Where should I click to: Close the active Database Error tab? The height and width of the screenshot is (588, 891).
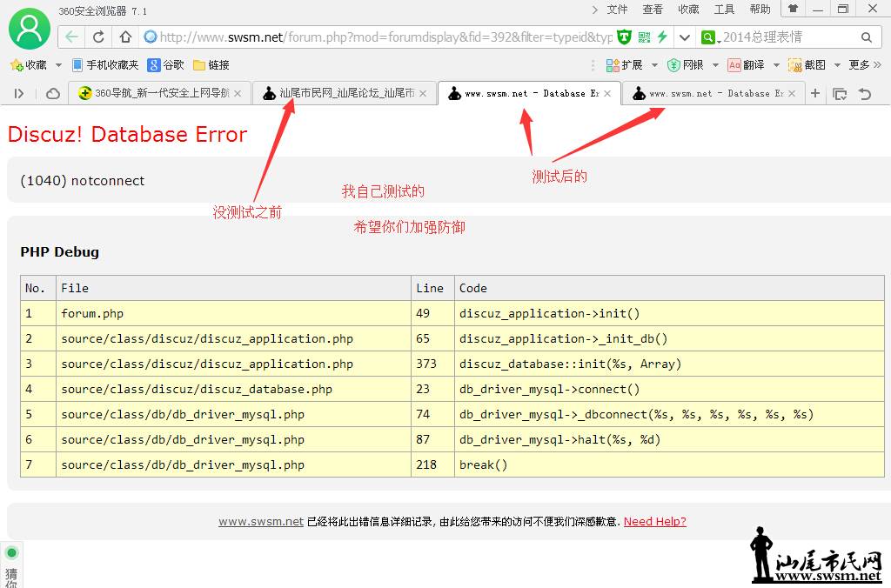tap(607, 94)
